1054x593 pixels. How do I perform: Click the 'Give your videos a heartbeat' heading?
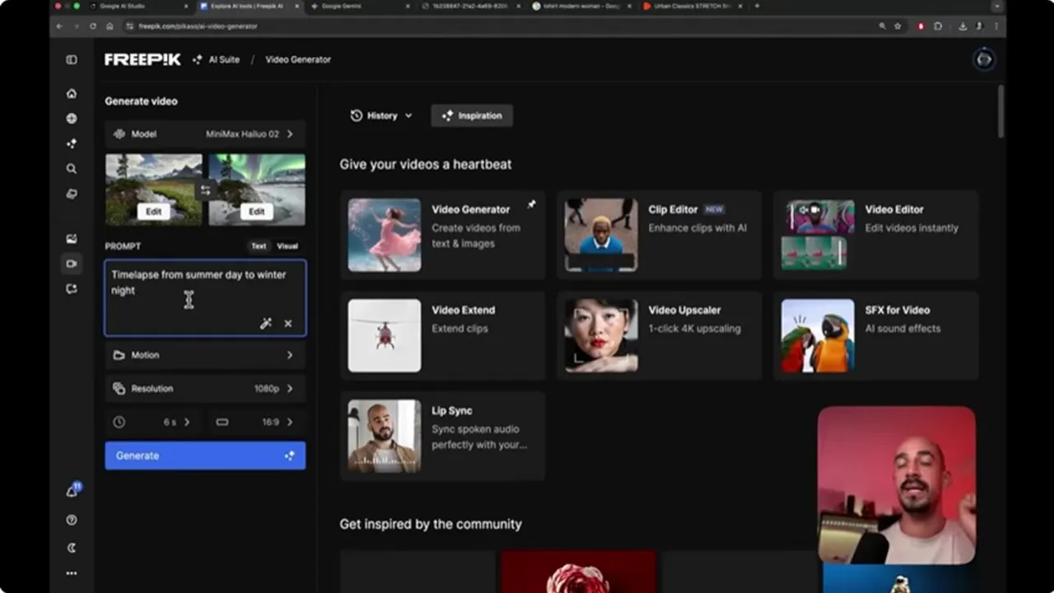pyautogui.click(x=426, y=164)
